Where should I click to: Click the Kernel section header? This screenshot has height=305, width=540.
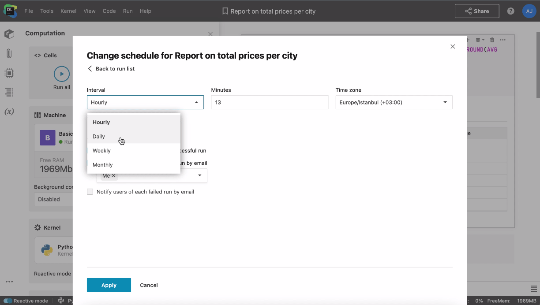click(48, 228)
